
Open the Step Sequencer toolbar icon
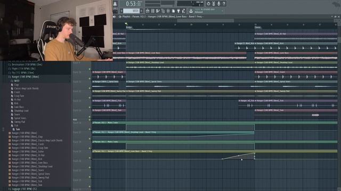point(153,11)
